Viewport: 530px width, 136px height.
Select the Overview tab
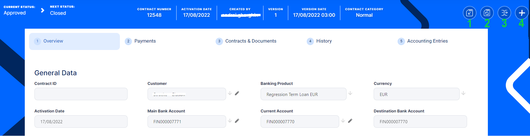[53, 41]
